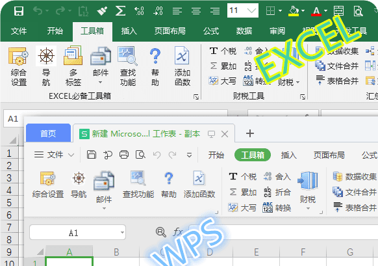Click print icon in WPS toolbar
The height and width of the screenshot is (266, 378).
pyautogui.click(x=124, y=155)
